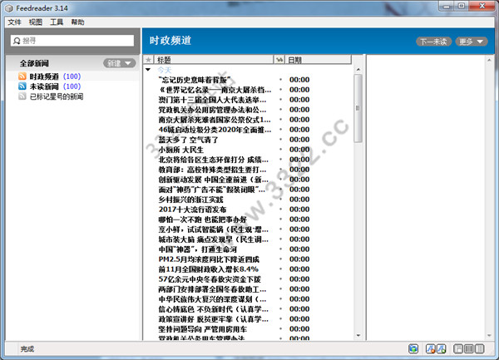
Task: Click the 下一未读 button
Action: (x=434, y=42)
